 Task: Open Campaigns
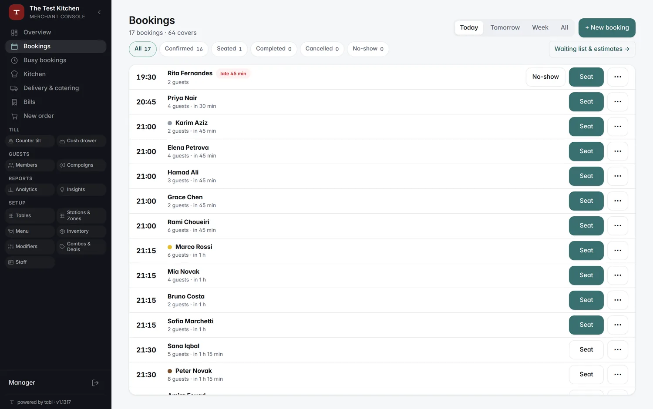tap(81, 165)
